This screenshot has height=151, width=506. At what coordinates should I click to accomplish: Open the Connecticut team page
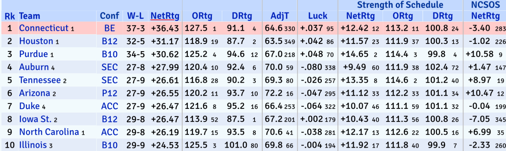coord(44,28)
